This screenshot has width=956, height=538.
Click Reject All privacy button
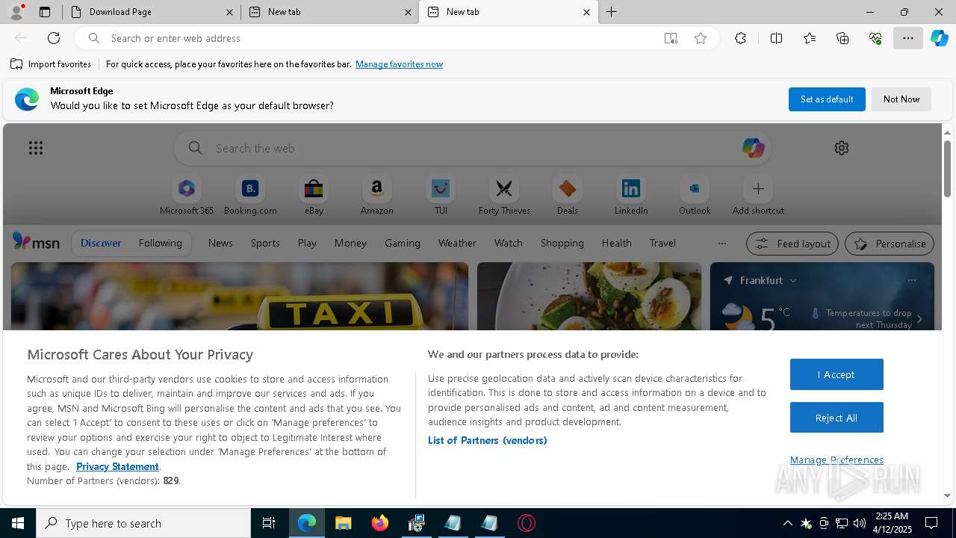(836, 418)
